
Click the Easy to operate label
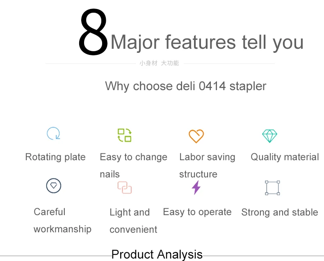tap(197, 212)
